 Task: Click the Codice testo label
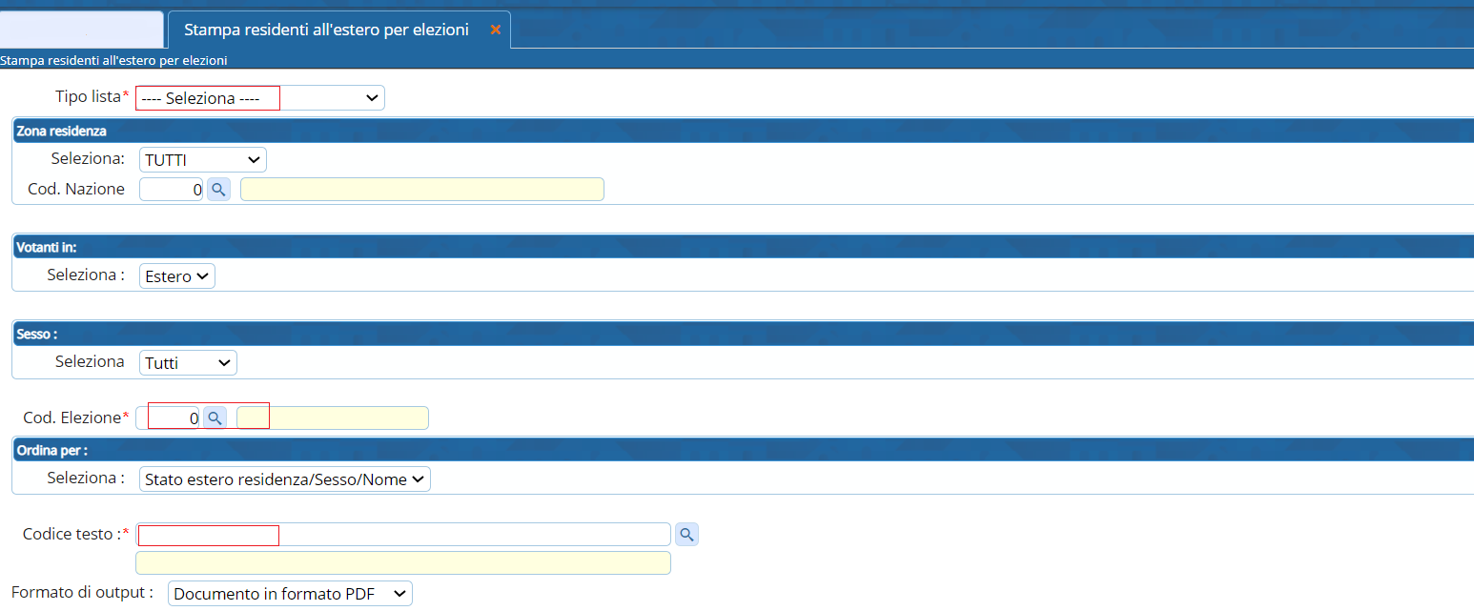pyautogui.click(x=75, y=534)
